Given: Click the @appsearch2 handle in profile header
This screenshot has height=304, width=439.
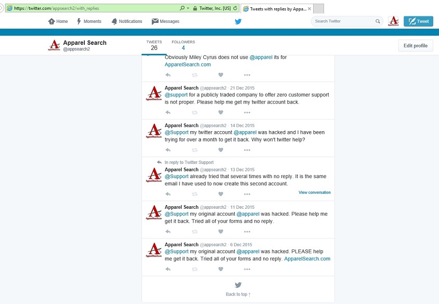Looking at the screenshot, I should click(x=76, y=49).
